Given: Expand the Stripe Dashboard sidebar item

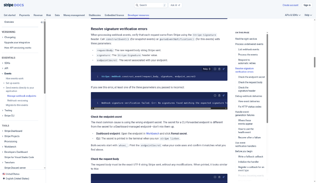Looking at the screenshot, I should 2,131.
